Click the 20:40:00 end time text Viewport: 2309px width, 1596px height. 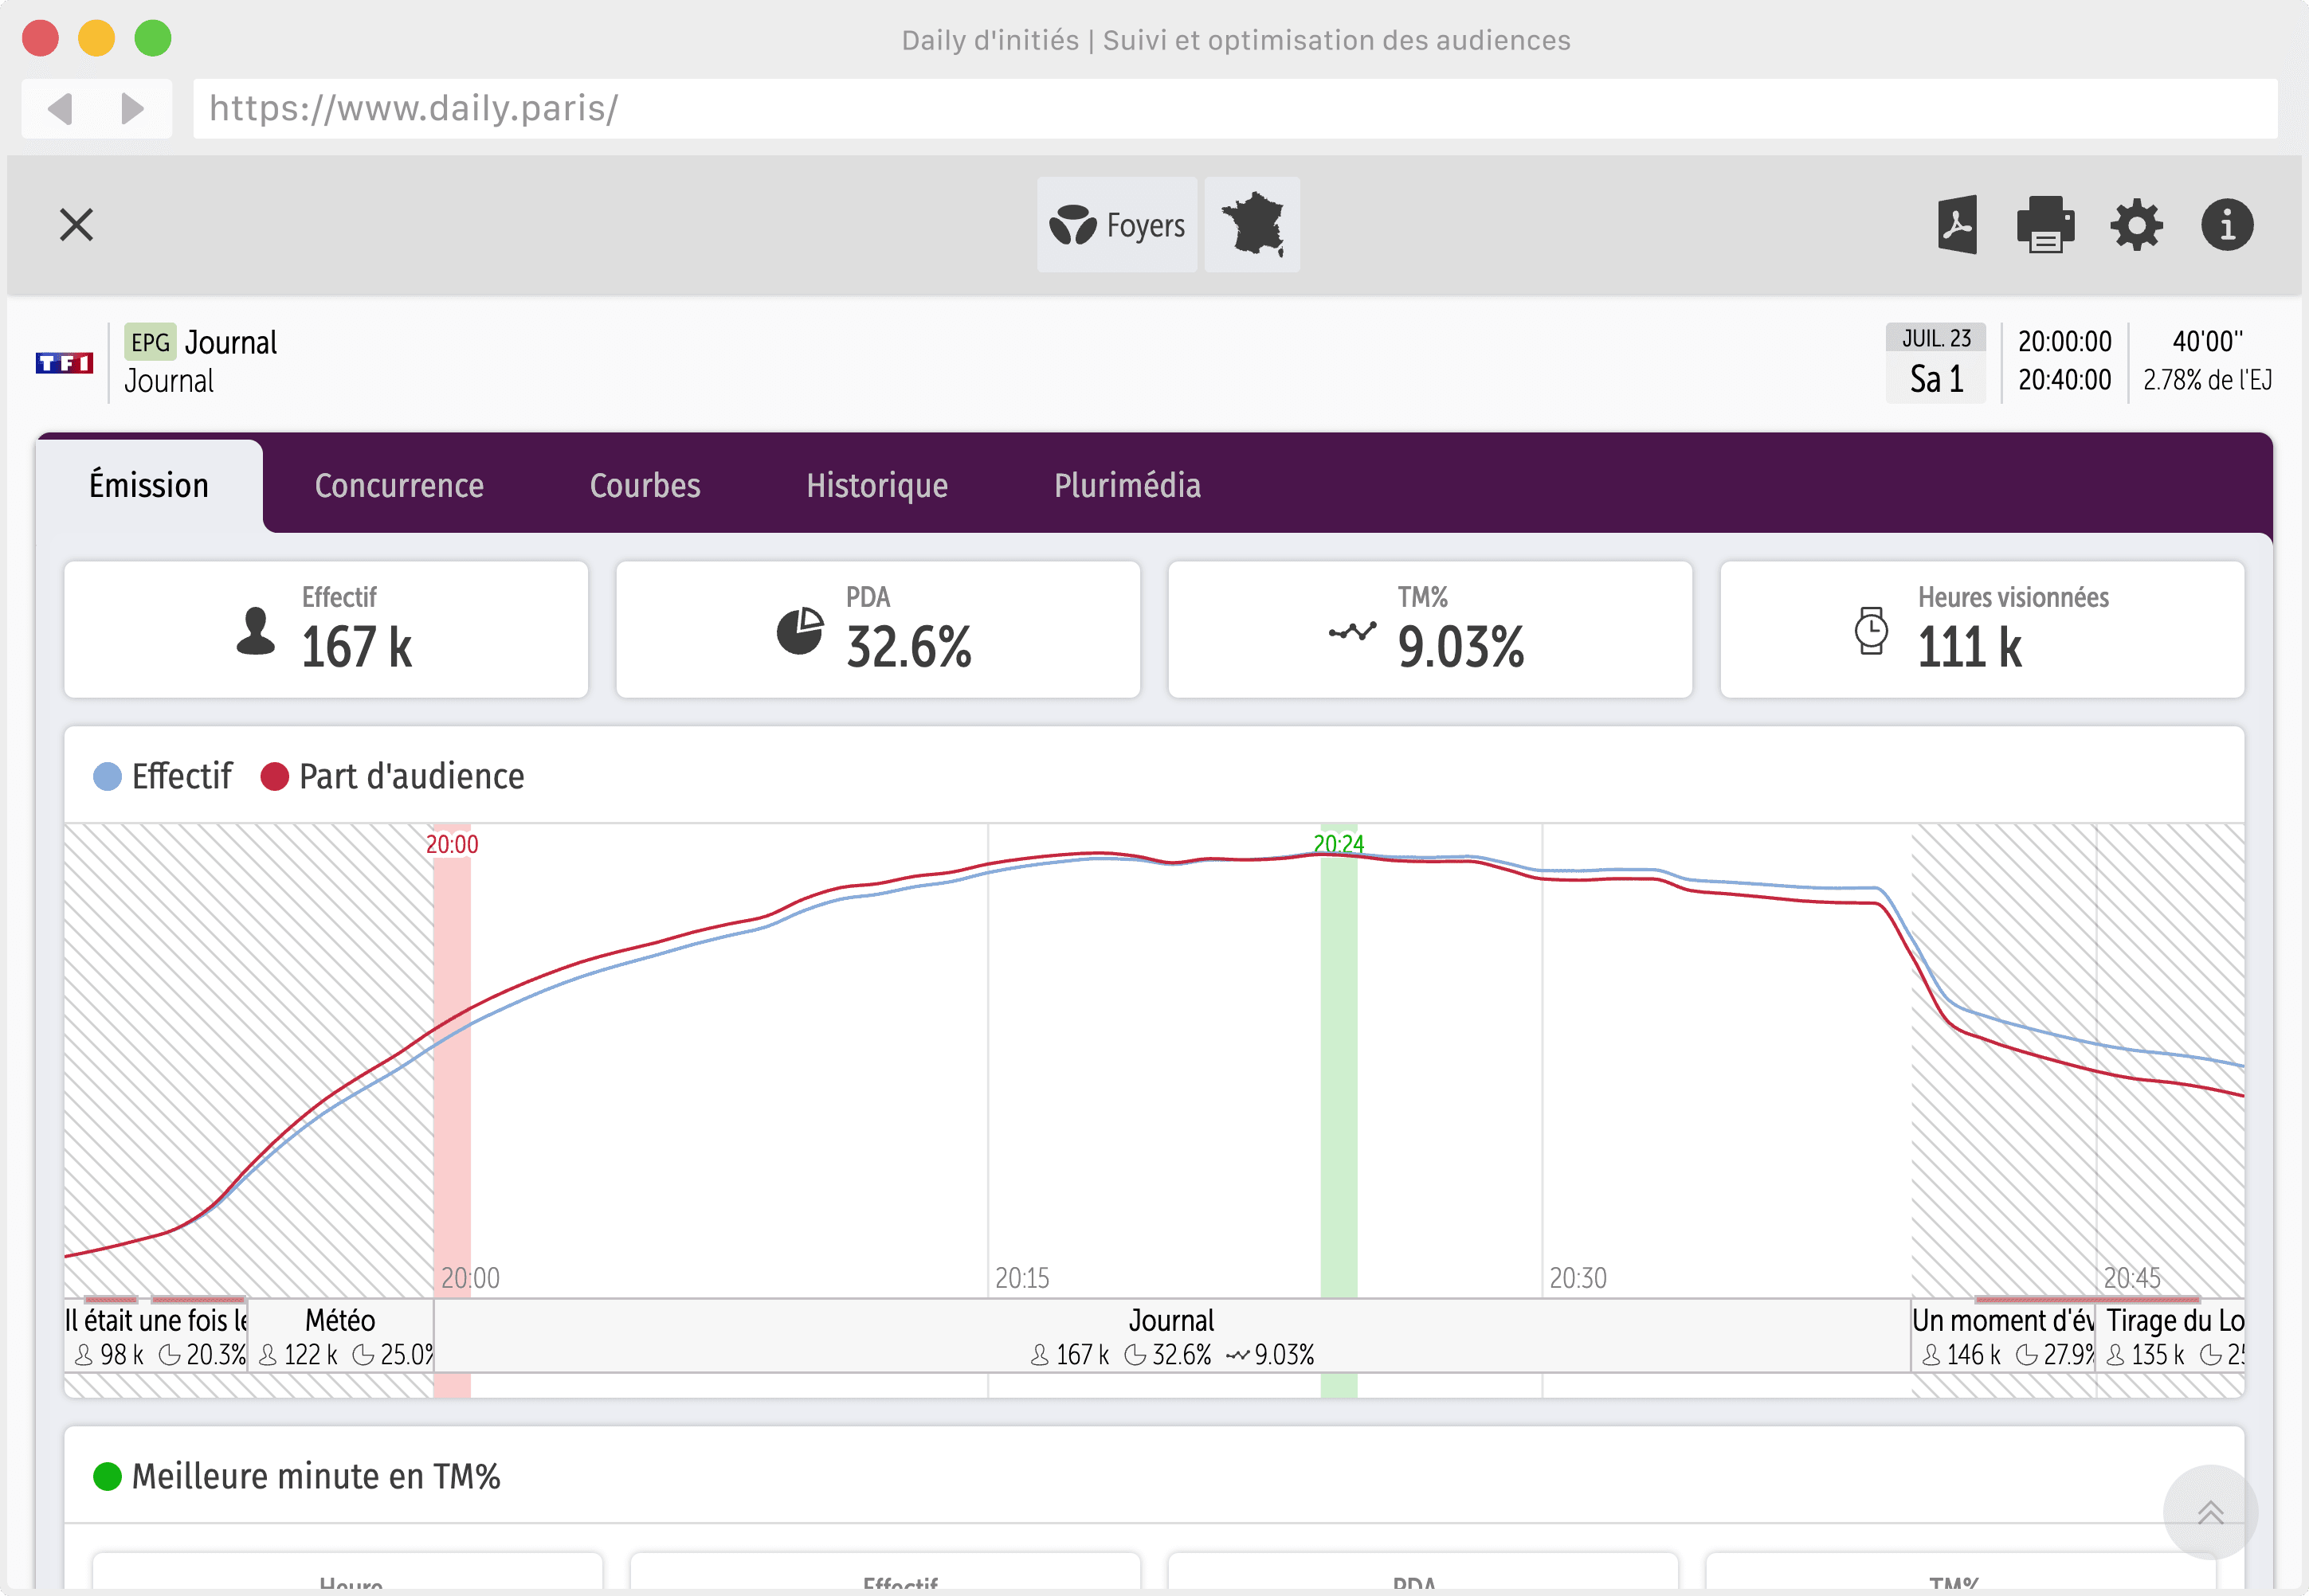click(x=2064, y=381)
